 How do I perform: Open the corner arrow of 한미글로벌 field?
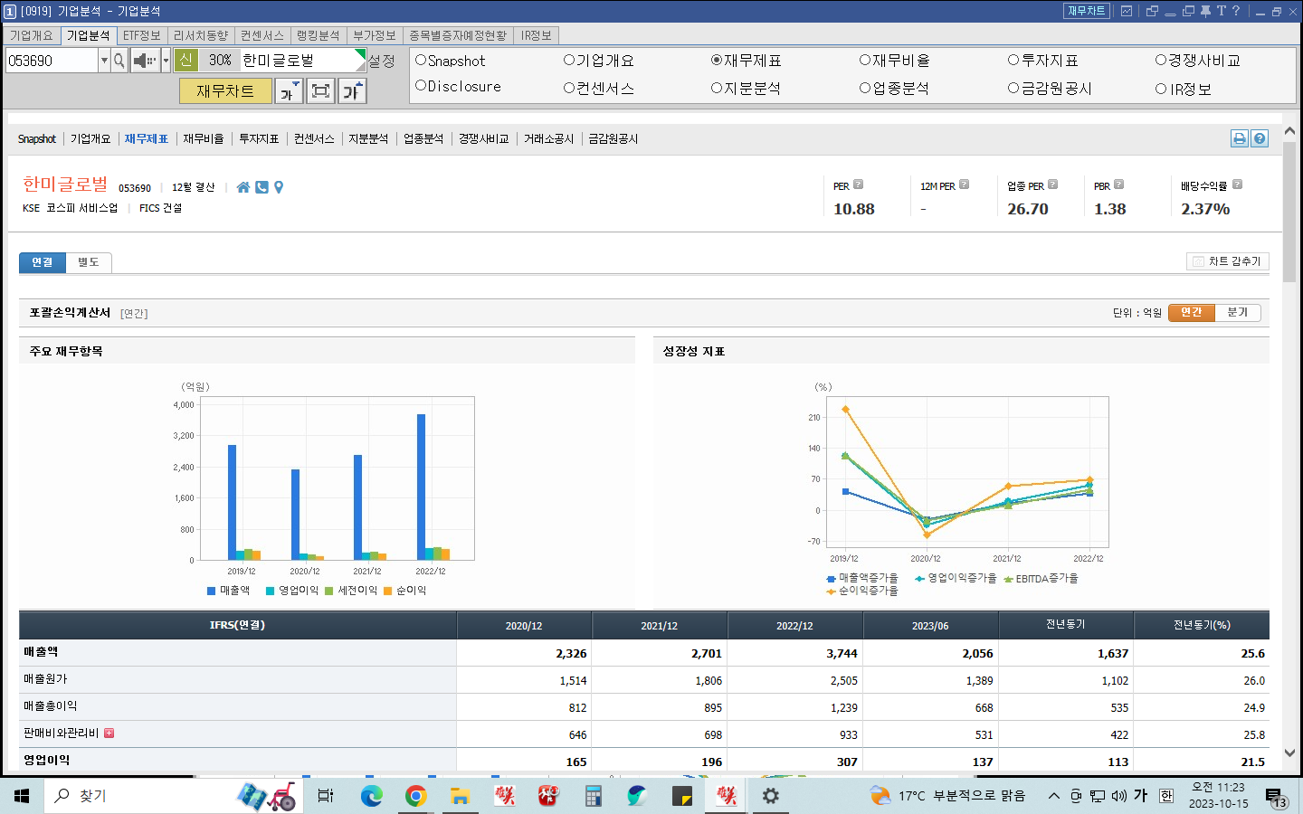(x=360, y=55)
